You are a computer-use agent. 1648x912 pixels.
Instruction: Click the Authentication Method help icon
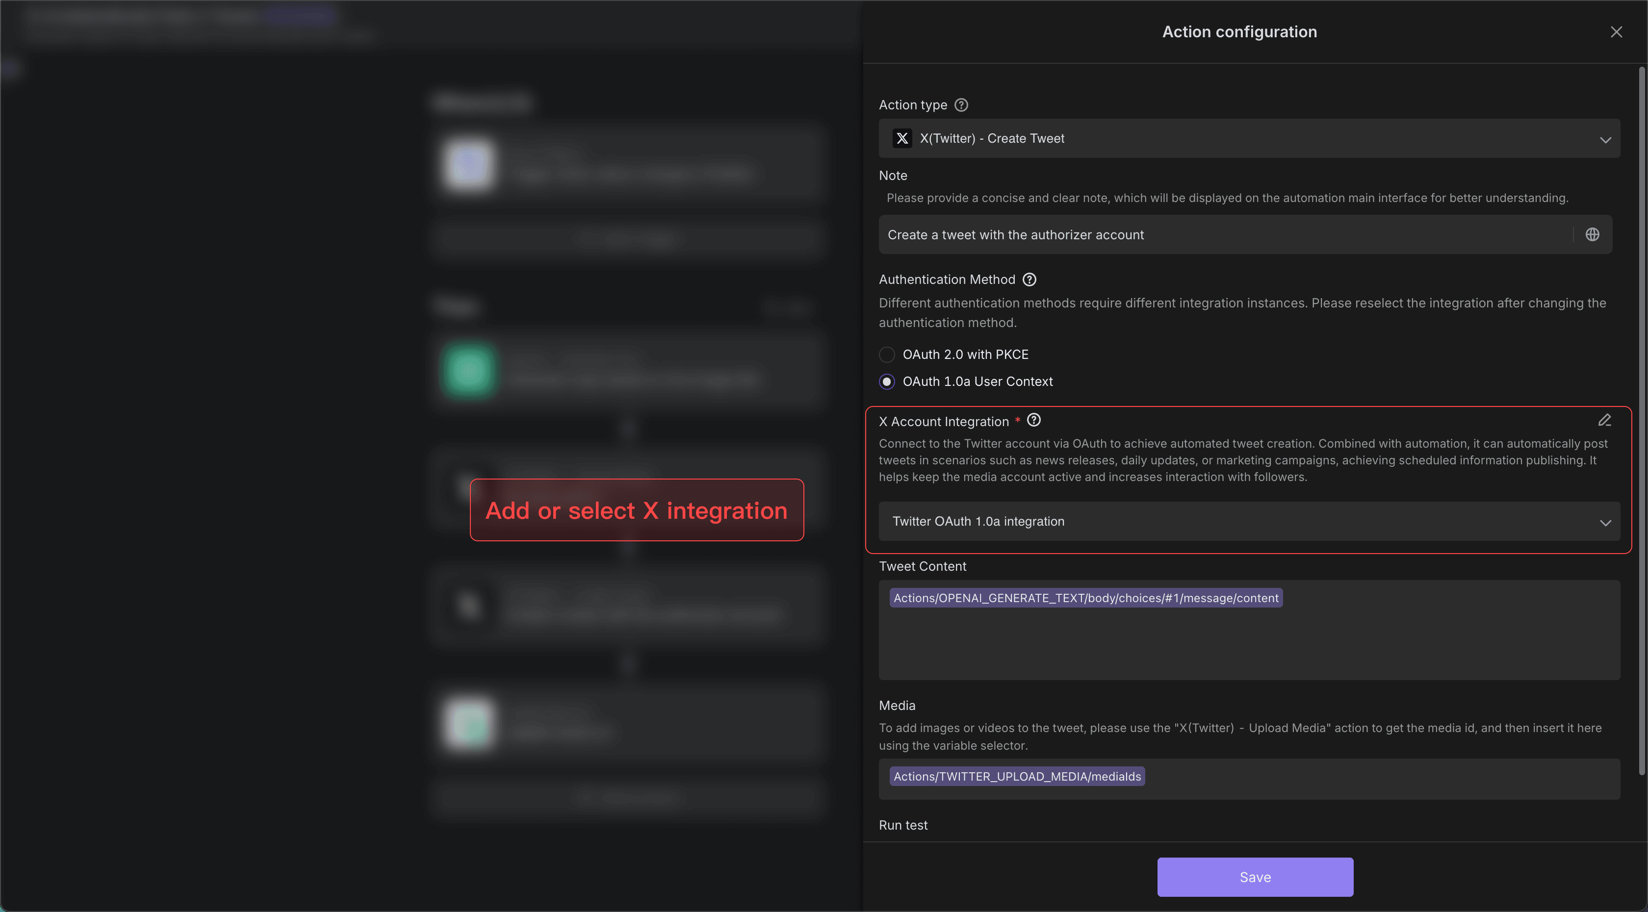pos(1030,279)
